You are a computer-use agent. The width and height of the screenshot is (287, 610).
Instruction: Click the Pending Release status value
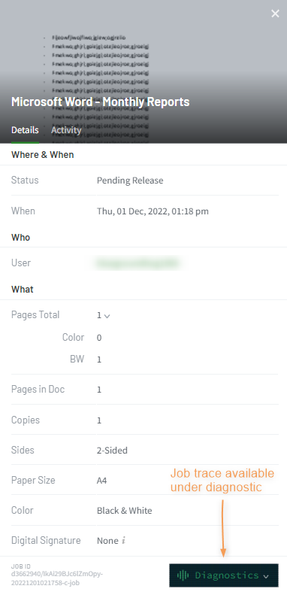(x=130, y=181)
